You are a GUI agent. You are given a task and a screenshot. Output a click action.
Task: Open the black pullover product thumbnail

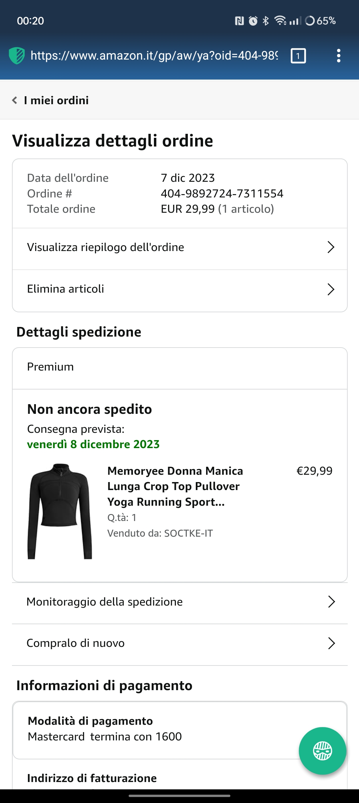[60, 511]
